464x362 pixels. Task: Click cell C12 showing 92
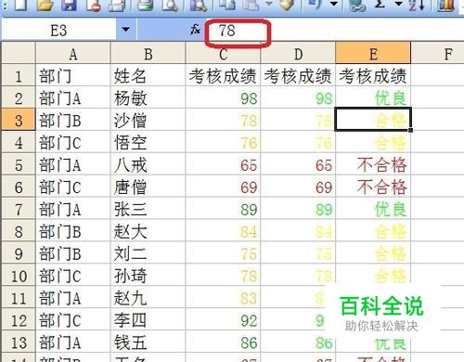(223, 320)
